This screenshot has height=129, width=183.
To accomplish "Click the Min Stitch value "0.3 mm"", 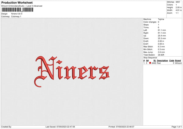I will coord(161,49).
